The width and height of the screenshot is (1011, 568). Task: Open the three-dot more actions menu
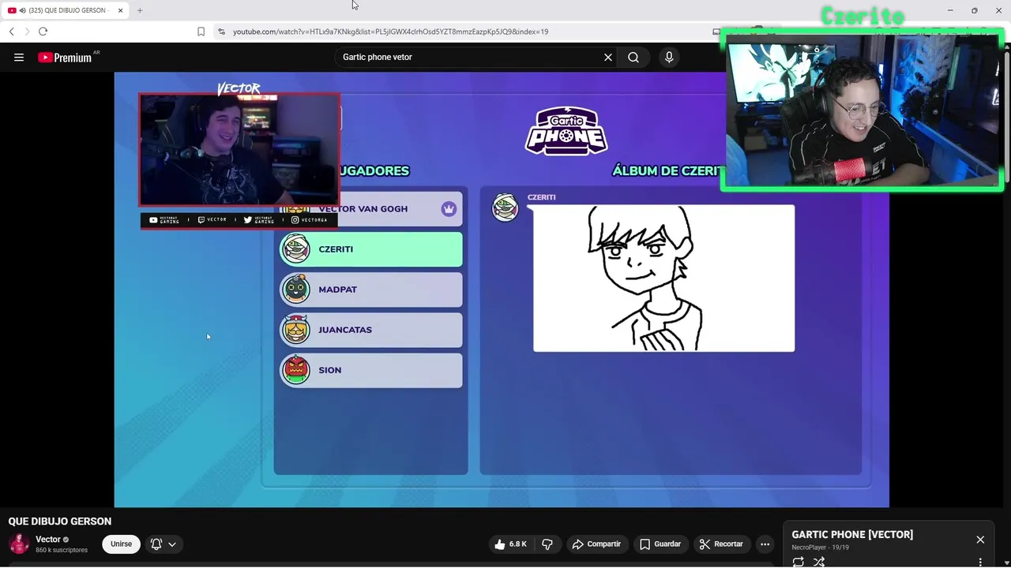click(765, 544)
